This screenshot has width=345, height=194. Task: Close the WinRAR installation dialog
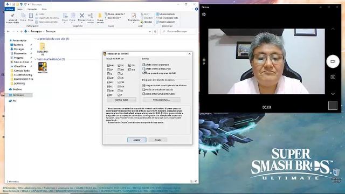(189, 54)
